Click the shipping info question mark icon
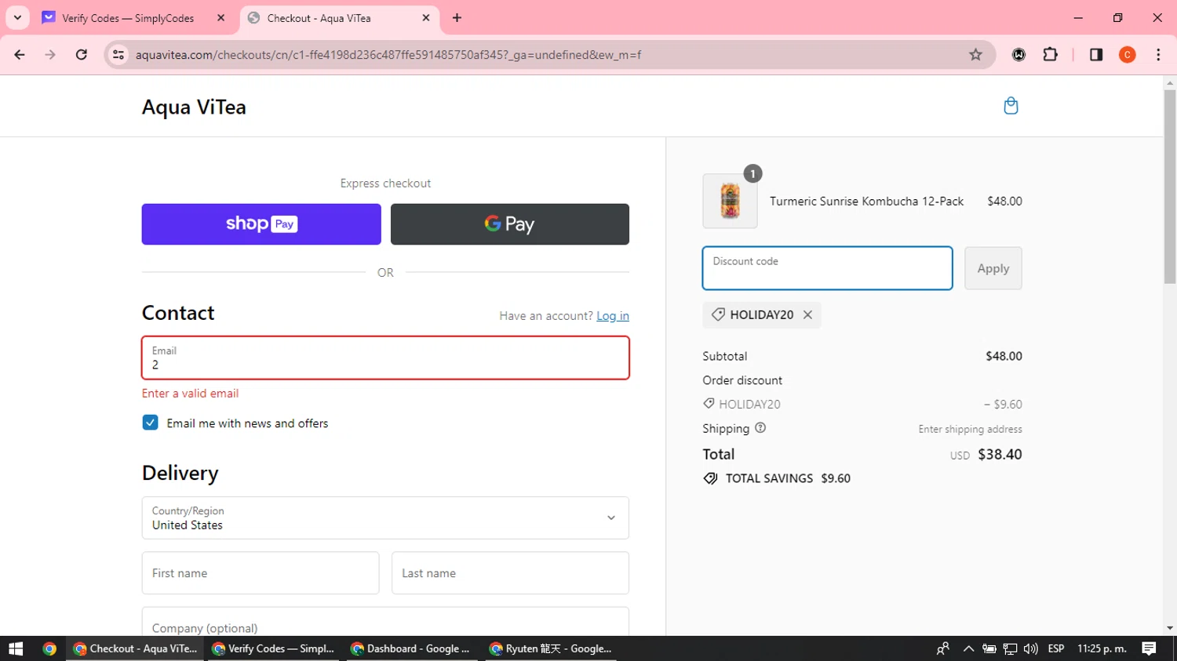Screen dimensions: 1177x661 760,428
